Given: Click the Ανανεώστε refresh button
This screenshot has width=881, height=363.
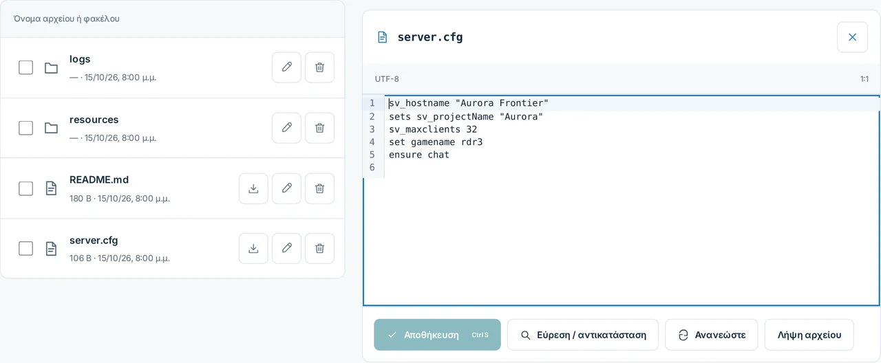Looking at the screenshot, I should (x=711, y=335).
